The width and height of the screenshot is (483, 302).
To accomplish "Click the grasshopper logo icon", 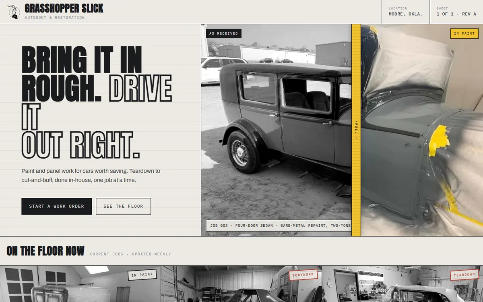I will (x=14, y=12).
